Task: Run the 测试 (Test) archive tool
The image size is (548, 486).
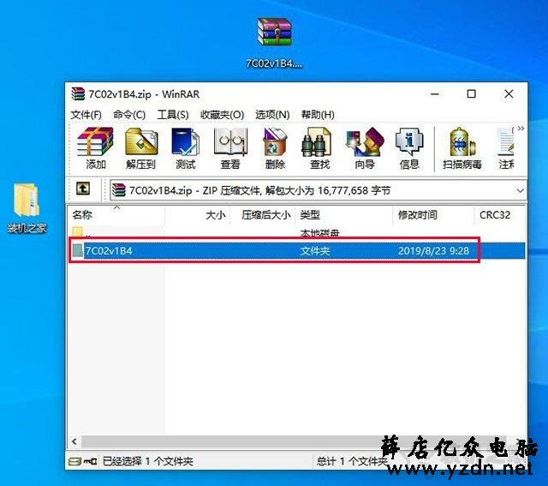Action: pyautogui.click(x=185, y=148)
